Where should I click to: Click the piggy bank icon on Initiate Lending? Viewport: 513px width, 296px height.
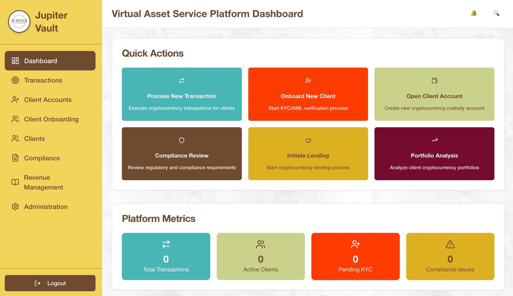(x=308, y=141)
